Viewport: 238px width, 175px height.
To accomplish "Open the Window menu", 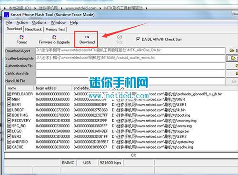I will tap(58, 22).
